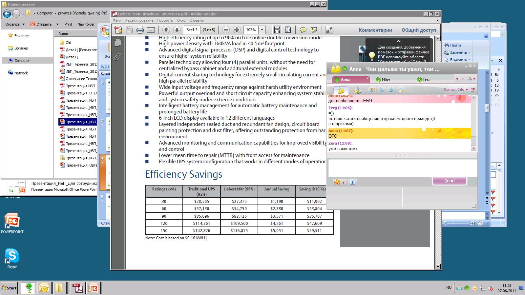Start a voice call in ICQ chat
This screenshot has width=525, height=295.
tap(382, 90)
